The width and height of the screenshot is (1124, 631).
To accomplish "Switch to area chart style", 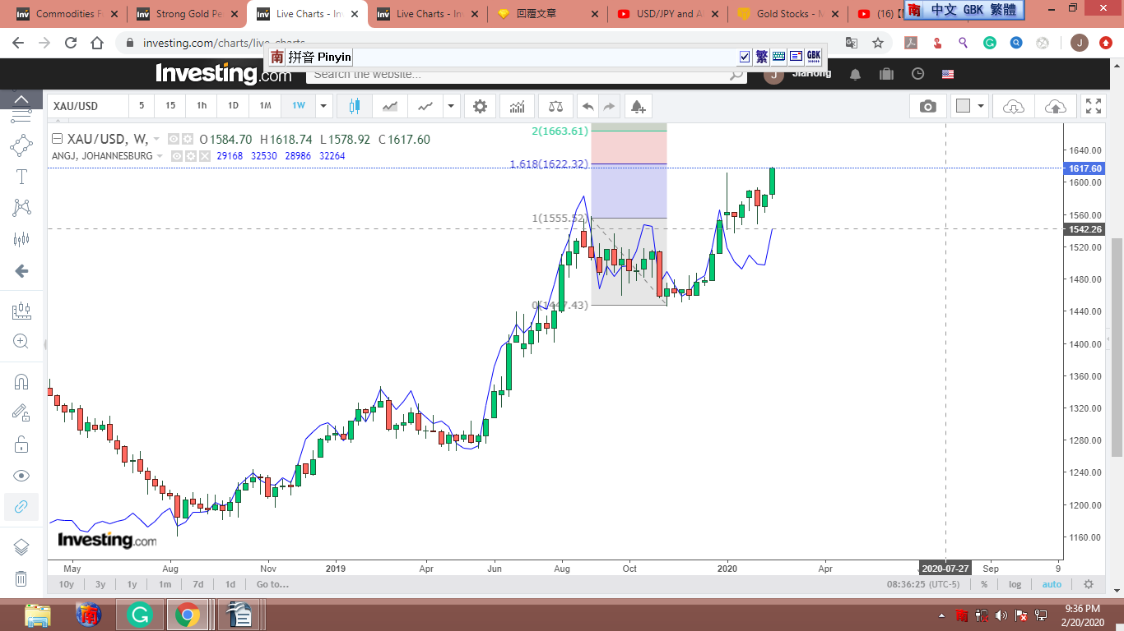I will (390, 106).
